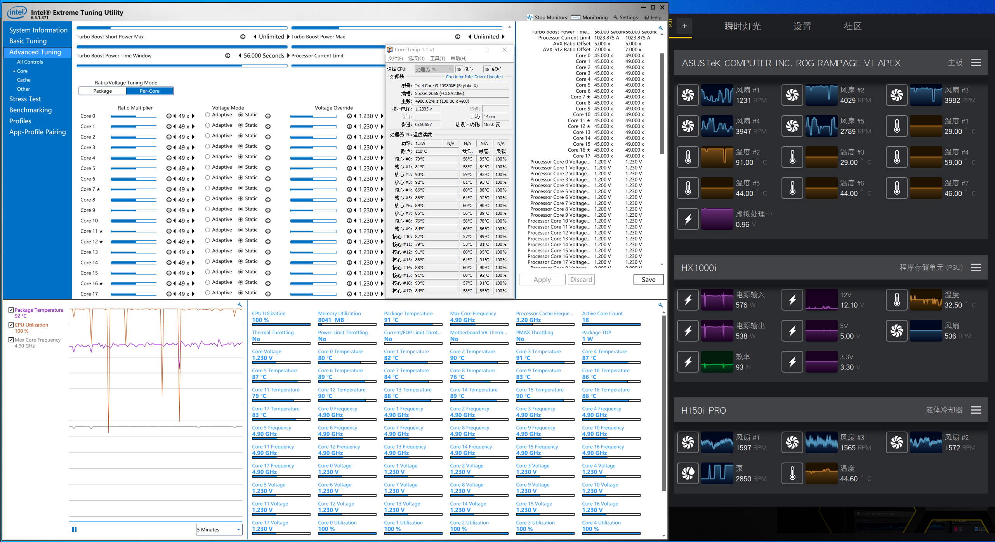Adjust the Core 8 voltage override slider
The height and width of the screenshot is (542, 995).
[x=313, y=200]
